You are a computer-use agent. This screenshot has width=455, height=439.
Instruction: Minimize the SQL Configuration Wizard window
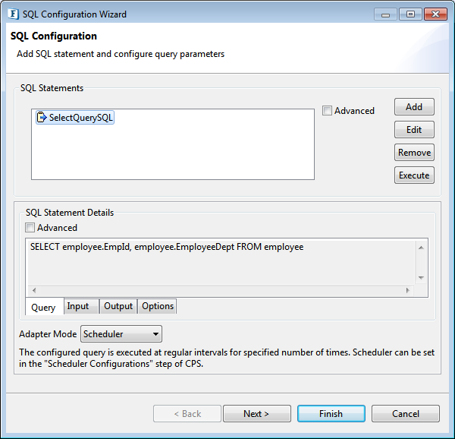(385, 14)
